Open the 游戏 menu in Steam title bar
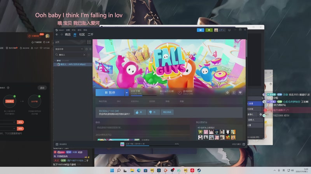 pos(80,30)
